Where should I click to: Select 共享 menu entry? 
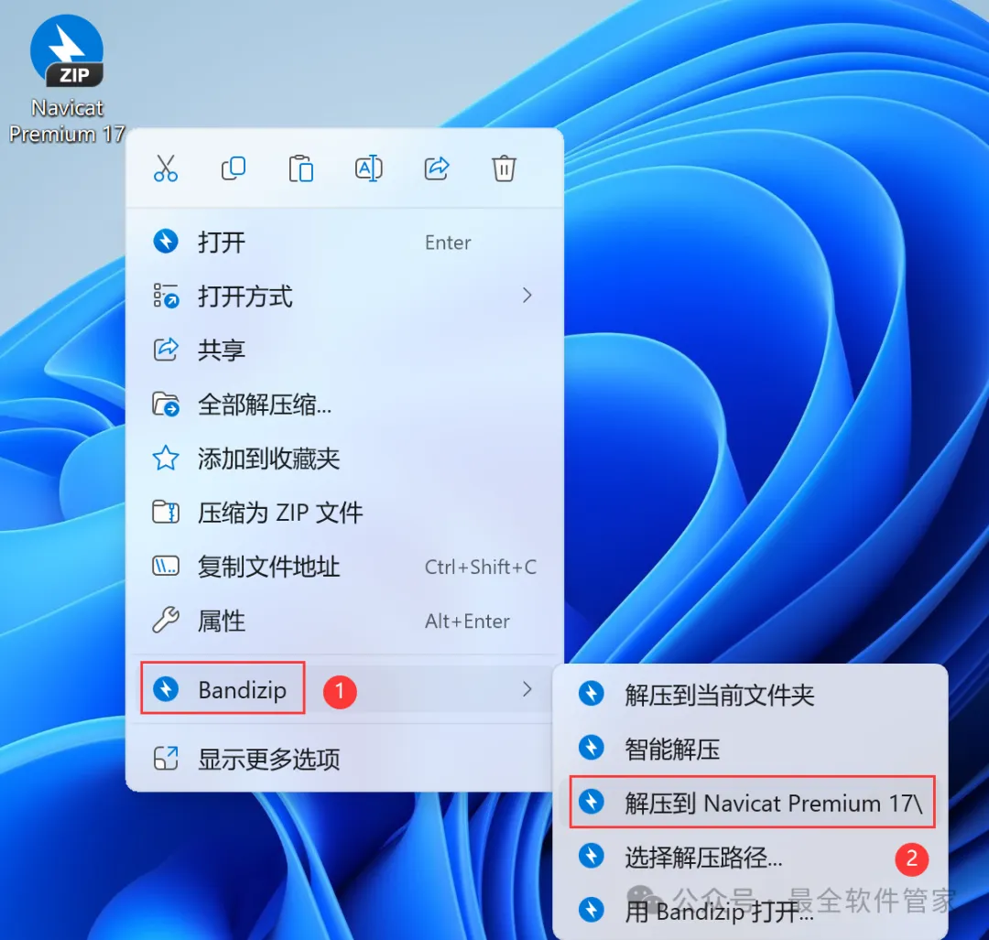pyautogui.click(x=344, y=350)
